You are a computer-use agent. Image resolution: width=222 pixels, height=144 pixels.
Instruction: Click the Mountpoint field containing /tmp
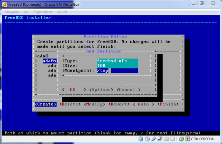pyautogui.click(x=118, y=71)
